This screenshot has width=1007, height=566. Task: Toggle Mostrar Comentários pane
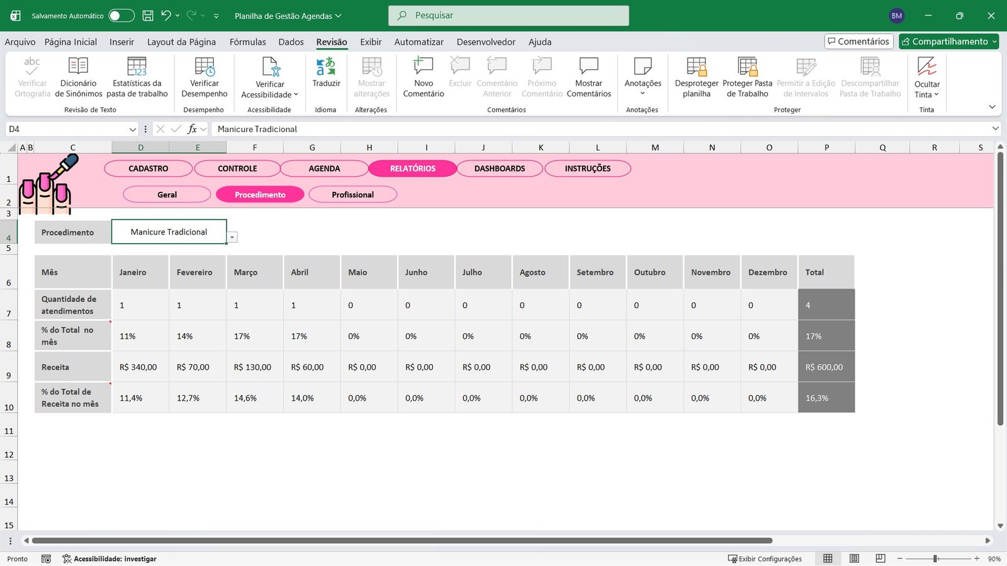pyautogui.click(x=589, y=77)
